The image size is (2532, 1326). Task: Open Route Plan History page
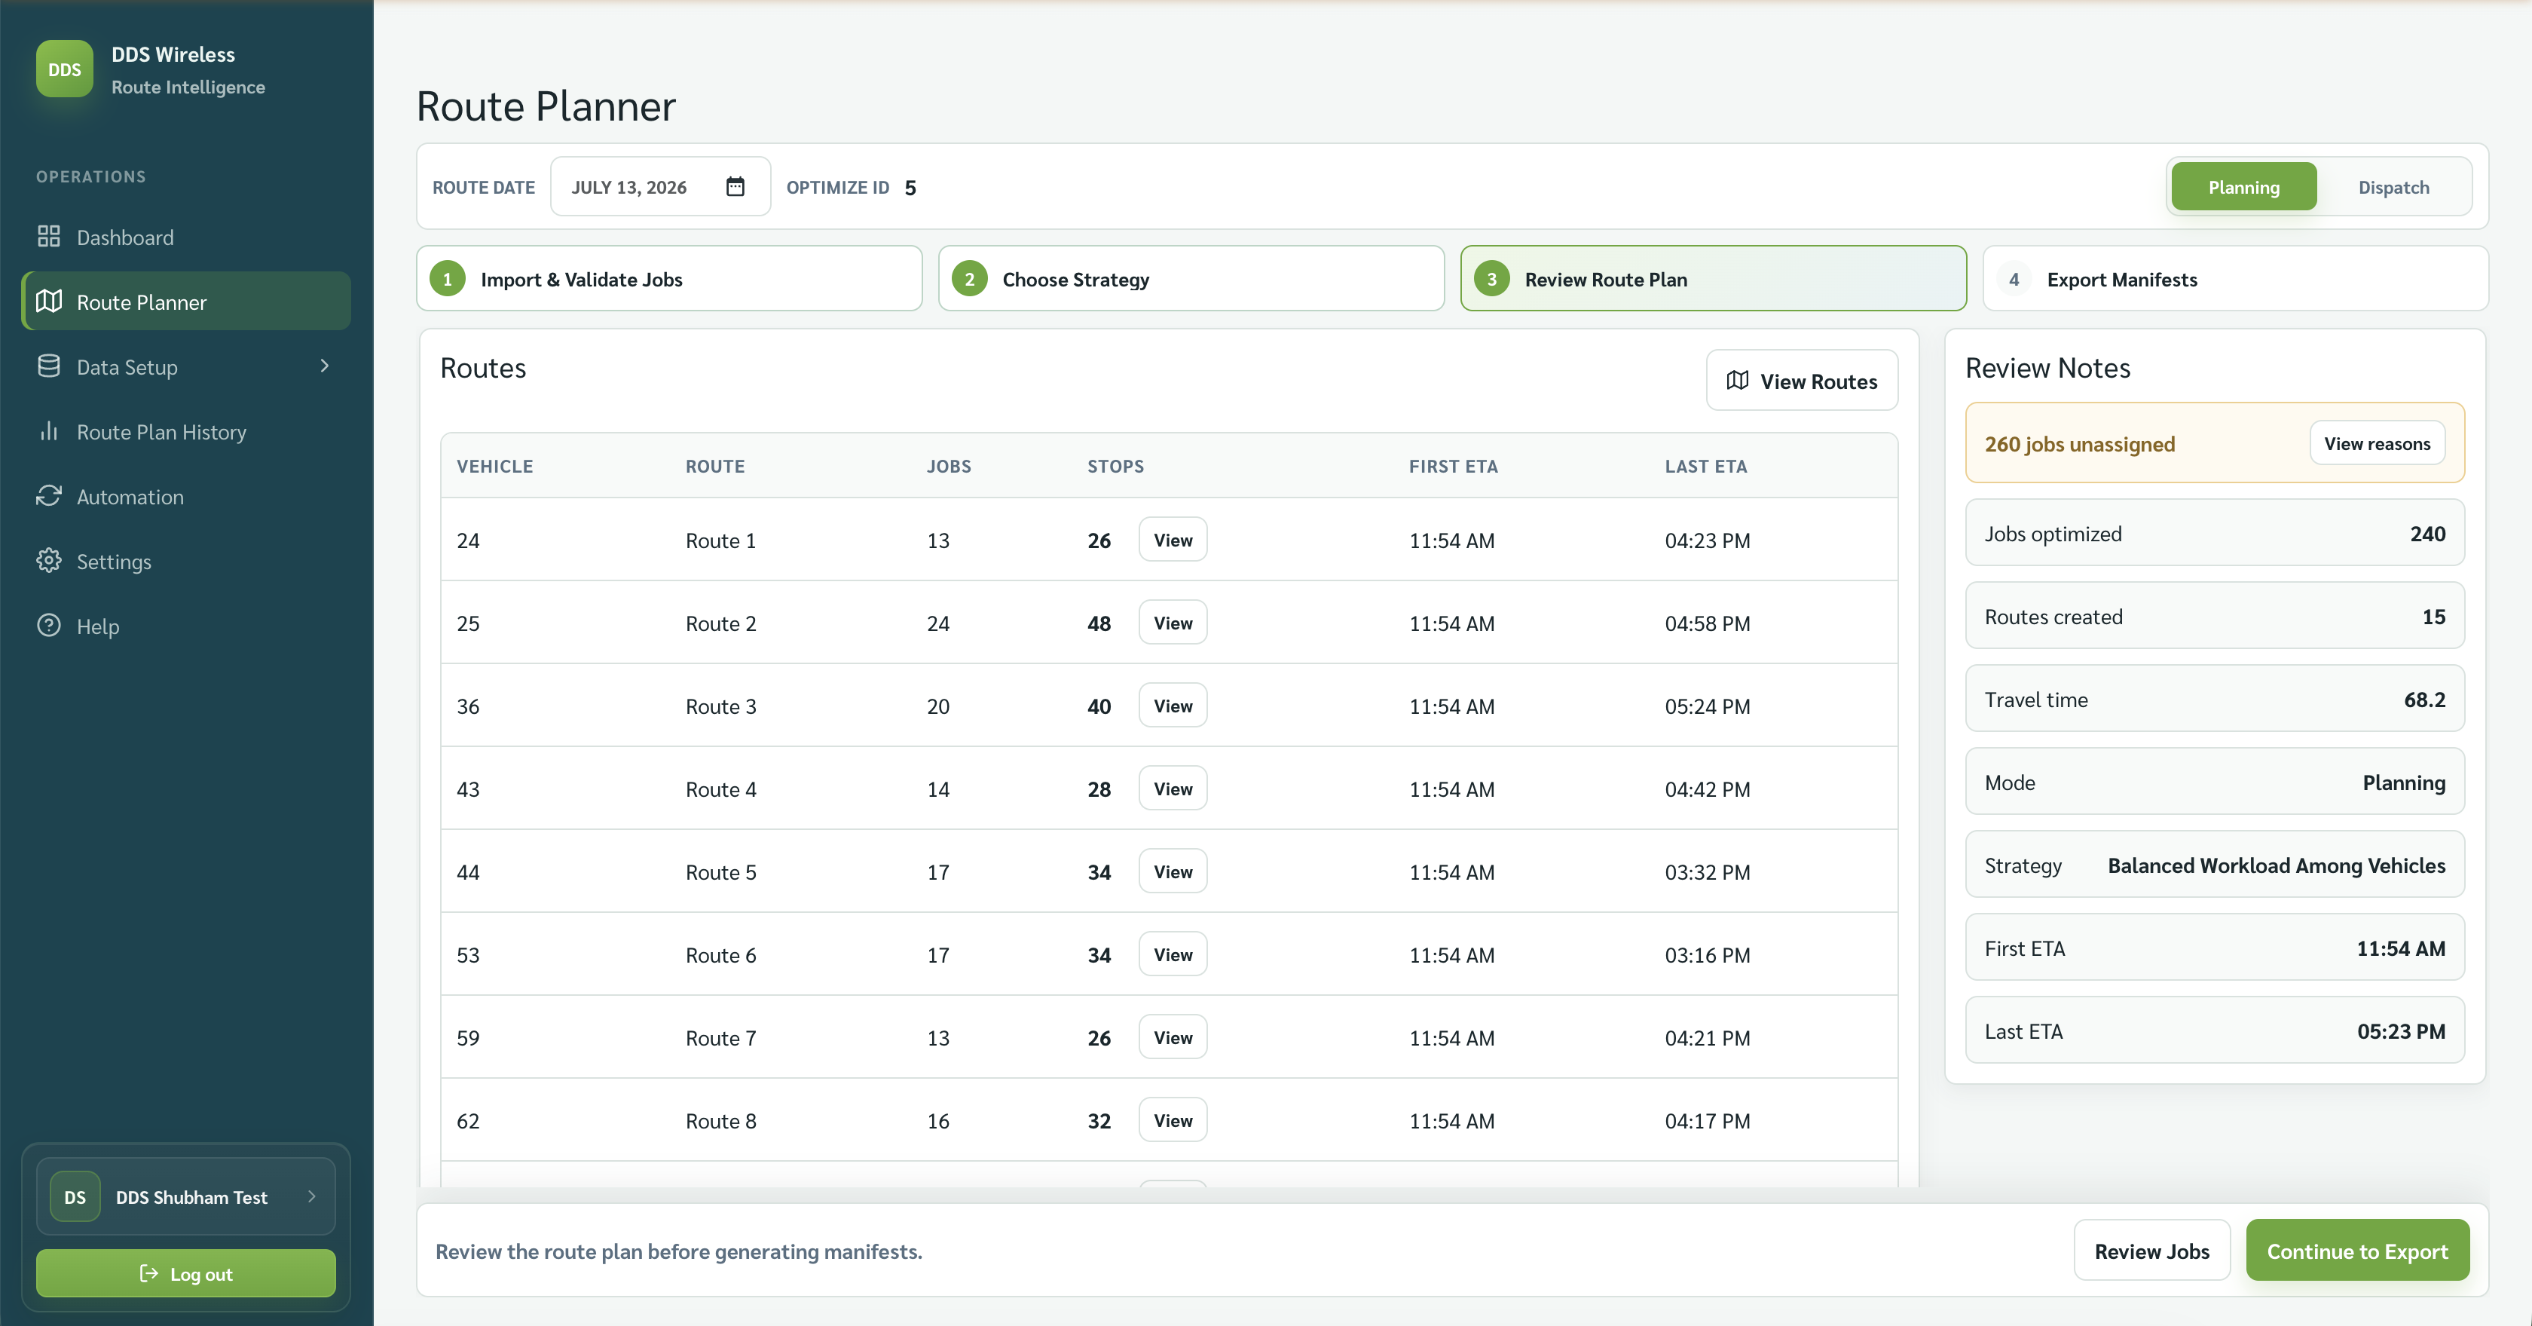tap(186, 431)
